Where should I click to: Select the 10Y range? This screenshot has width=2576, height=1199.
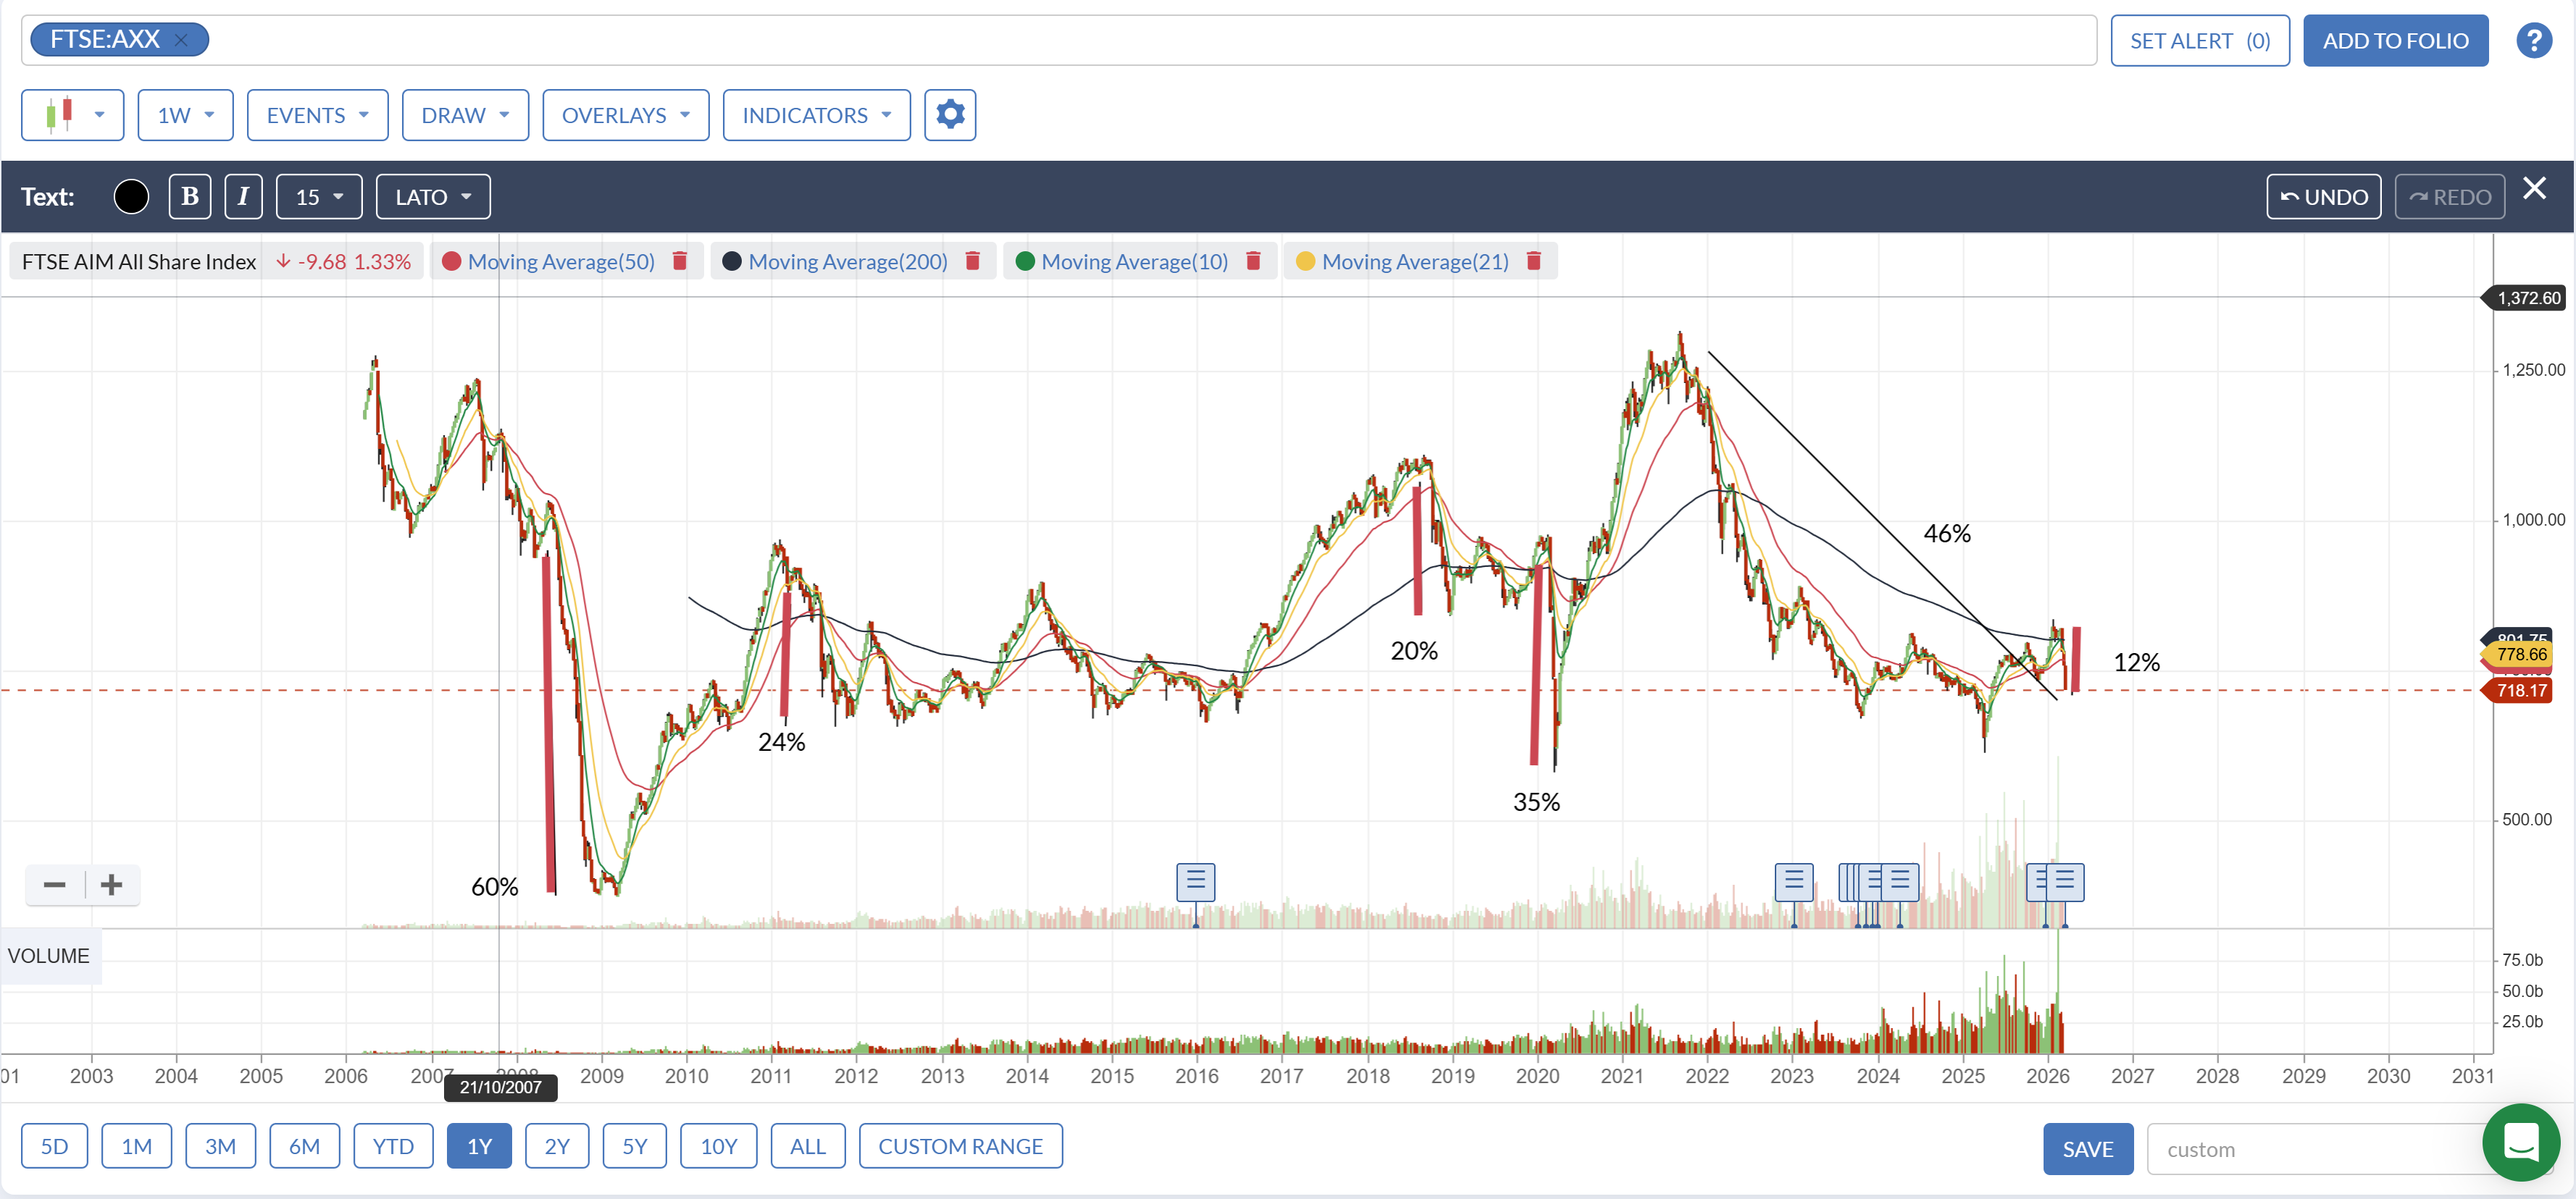pos(718,1146)
